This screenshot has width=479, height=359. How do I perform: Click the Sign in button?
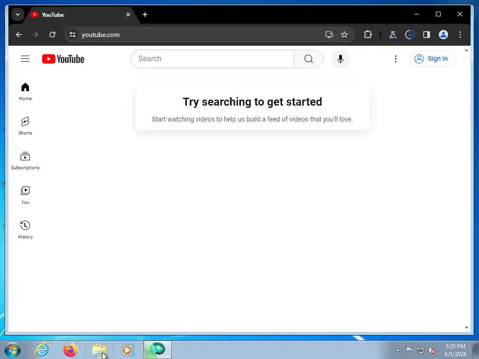click(x=431, y=58)
